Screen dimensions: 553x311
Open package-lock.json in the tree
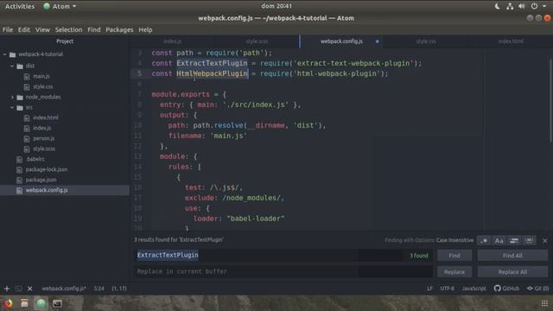tap(46, 169)
